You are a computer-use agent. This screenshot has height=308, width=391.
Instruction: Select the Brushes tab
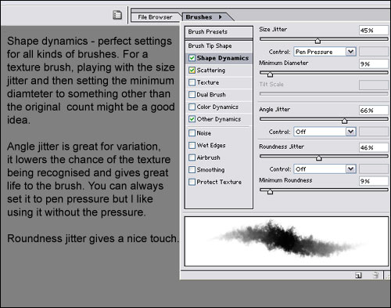pyautogui.click(x=199, y=17)
